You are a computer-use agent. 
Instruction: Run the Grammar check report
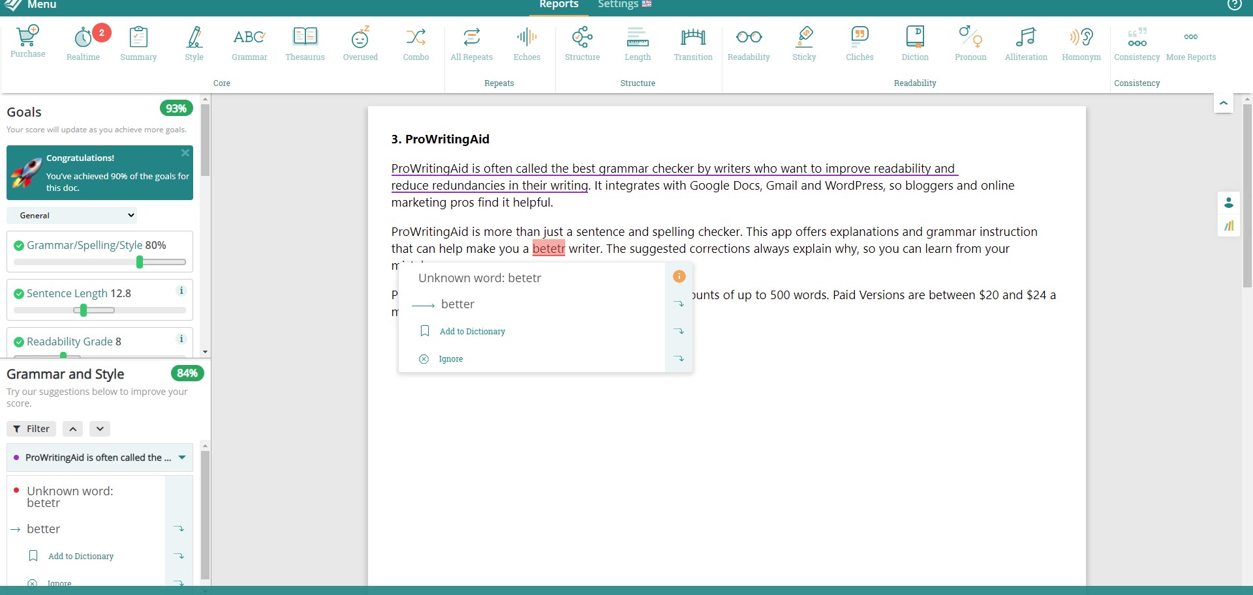(249, 43)
